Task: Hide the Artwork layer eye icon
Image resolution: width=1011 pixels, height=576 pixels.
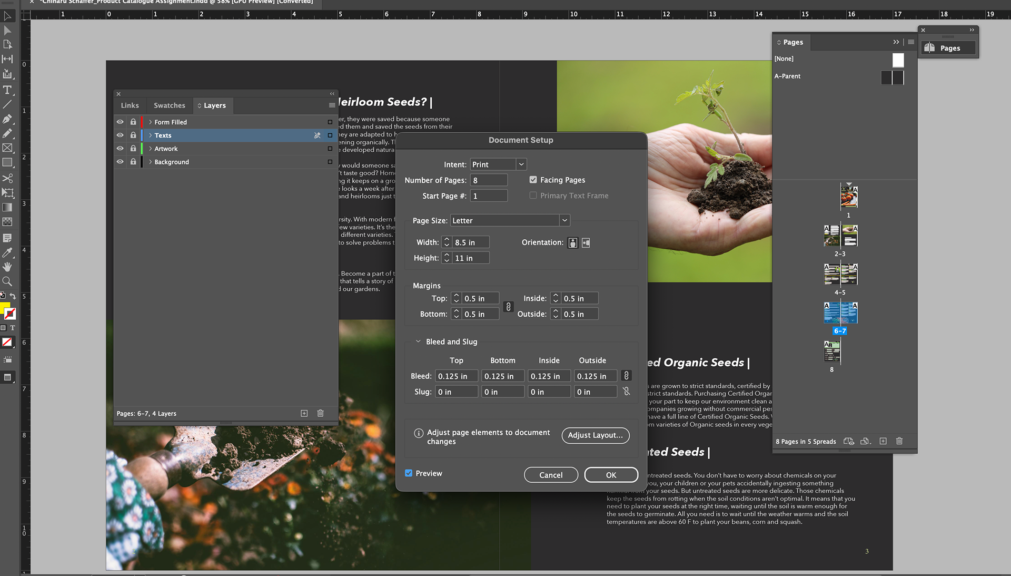Action: click(x=120, y=149)
